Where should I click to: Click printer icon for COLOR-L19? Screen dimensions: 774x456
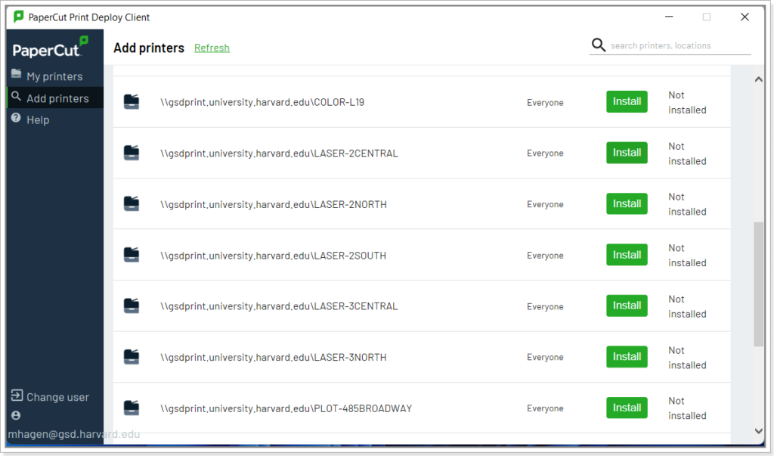pos(132,102)
